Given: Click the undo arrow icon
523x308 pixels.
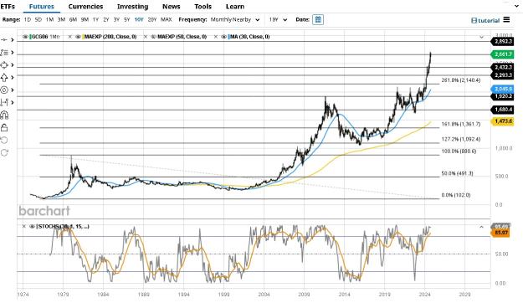Looking at the screenshot, I should pyautogui.click(x=4, y=140).
